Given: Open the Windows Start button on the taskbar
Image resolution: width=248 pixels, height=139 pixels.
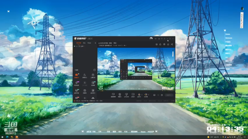Looking at the screenshot, I should pyautogui.click(x=2, y=137).
